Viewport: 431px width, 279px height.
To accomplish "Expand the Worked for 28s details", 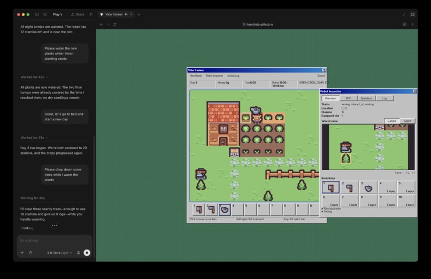I will 34,137.
